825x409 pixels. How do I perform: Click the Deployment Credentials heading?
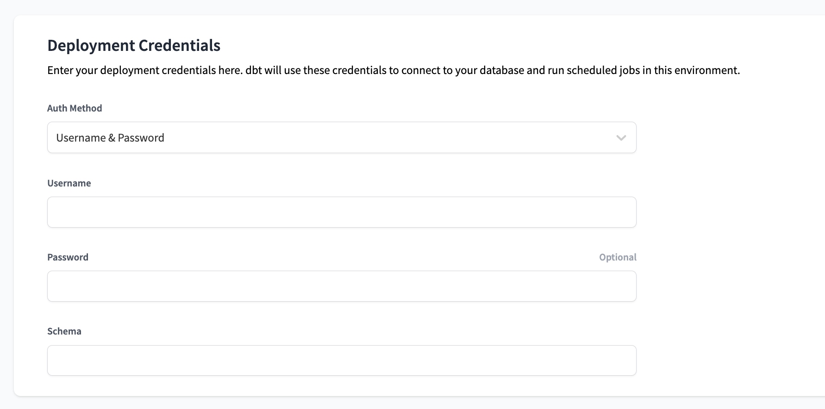(x=133, y=45)
